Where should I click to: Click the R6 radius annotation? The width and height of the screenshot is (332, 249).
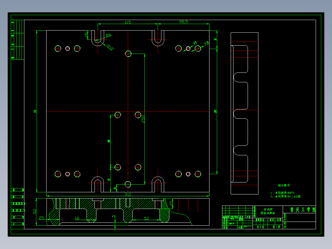coord(108,35)
